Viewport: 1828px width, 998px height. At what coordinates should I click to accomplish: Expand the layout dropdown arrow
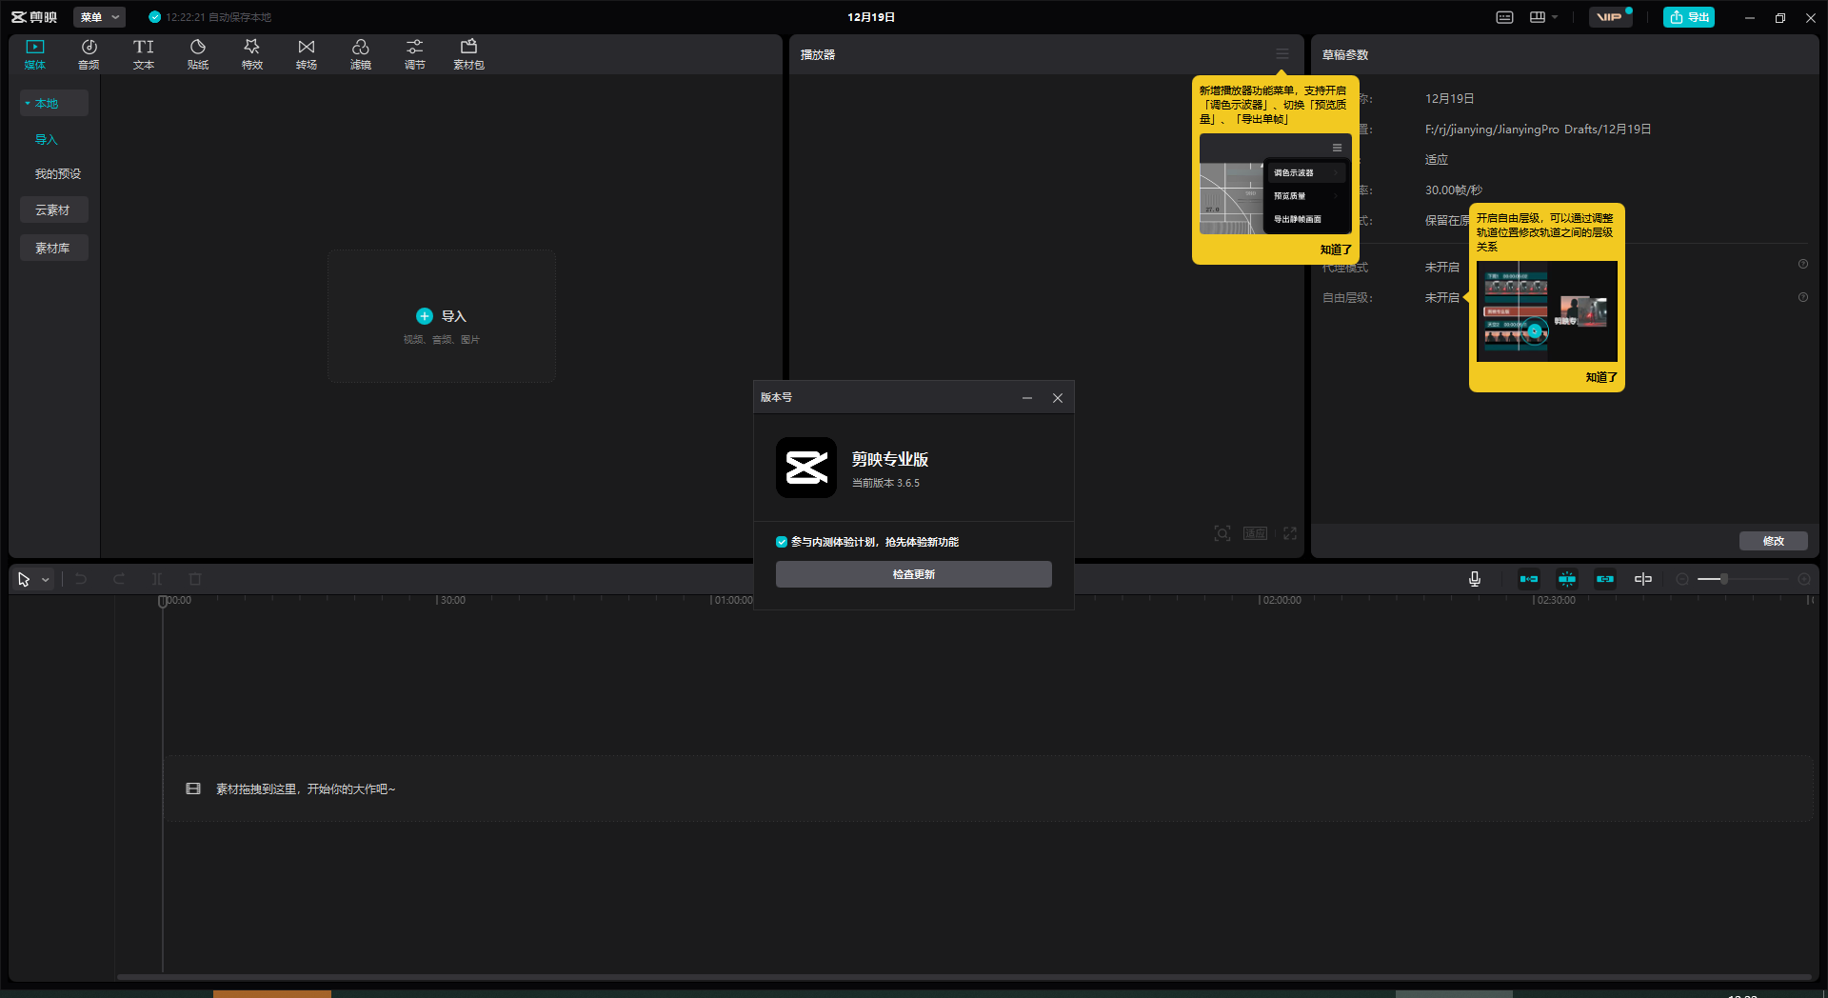(x=1555, y=17)
